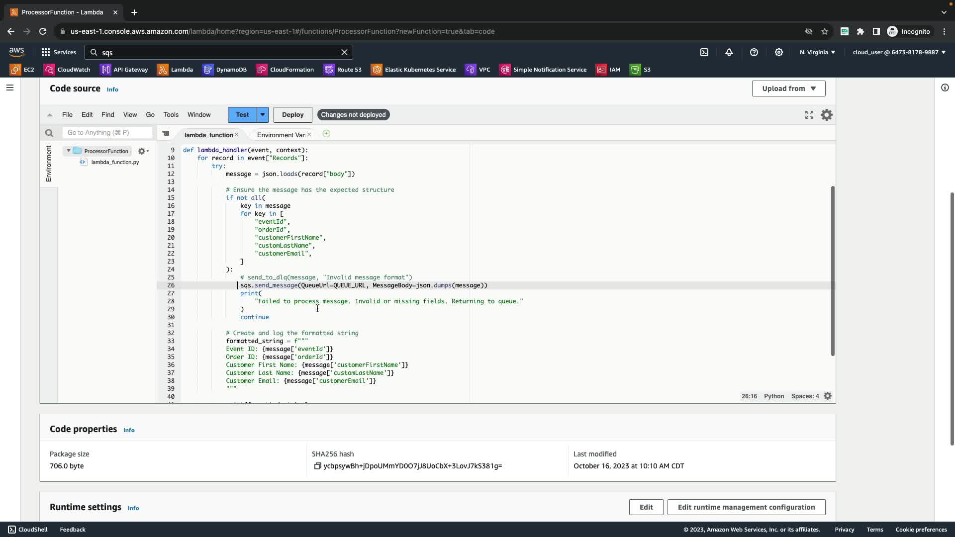The height and width of the screenshot is (537, 955).
Task: Collapse the ProcessorFunction folder tree
Action: pos(69,151)
